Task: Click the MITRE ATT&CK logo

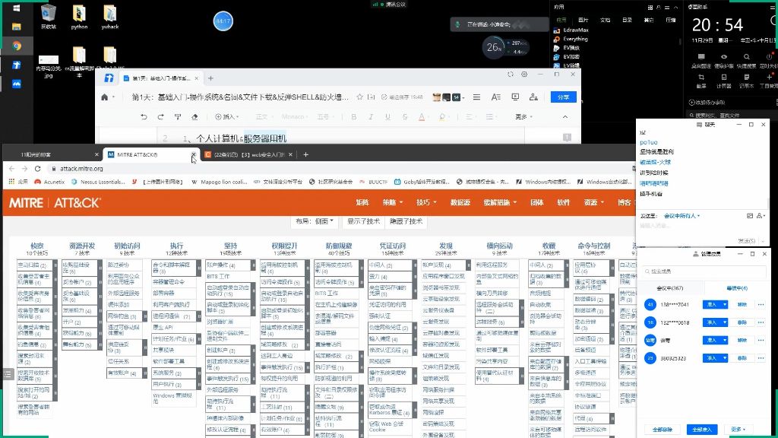Action: click(55, 202)
